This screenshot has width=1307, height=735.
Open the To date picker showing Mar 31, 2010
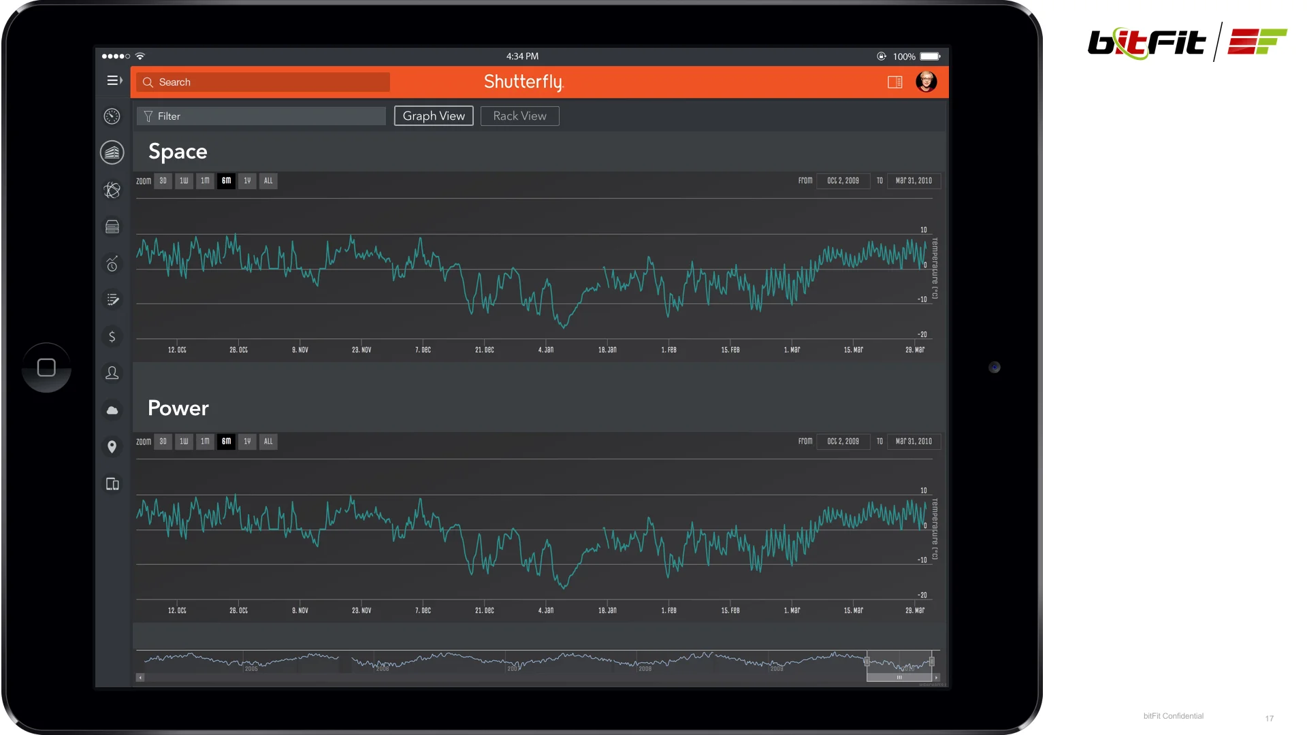point(913,181)
